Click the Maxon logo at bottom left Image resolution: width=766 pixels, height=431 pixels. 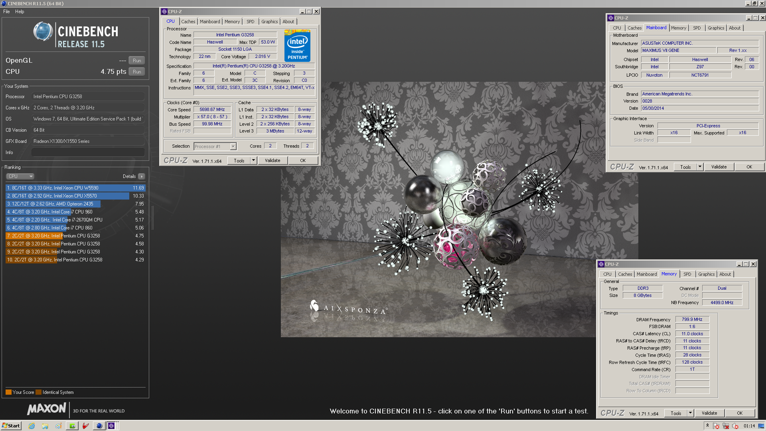point(47,409)
